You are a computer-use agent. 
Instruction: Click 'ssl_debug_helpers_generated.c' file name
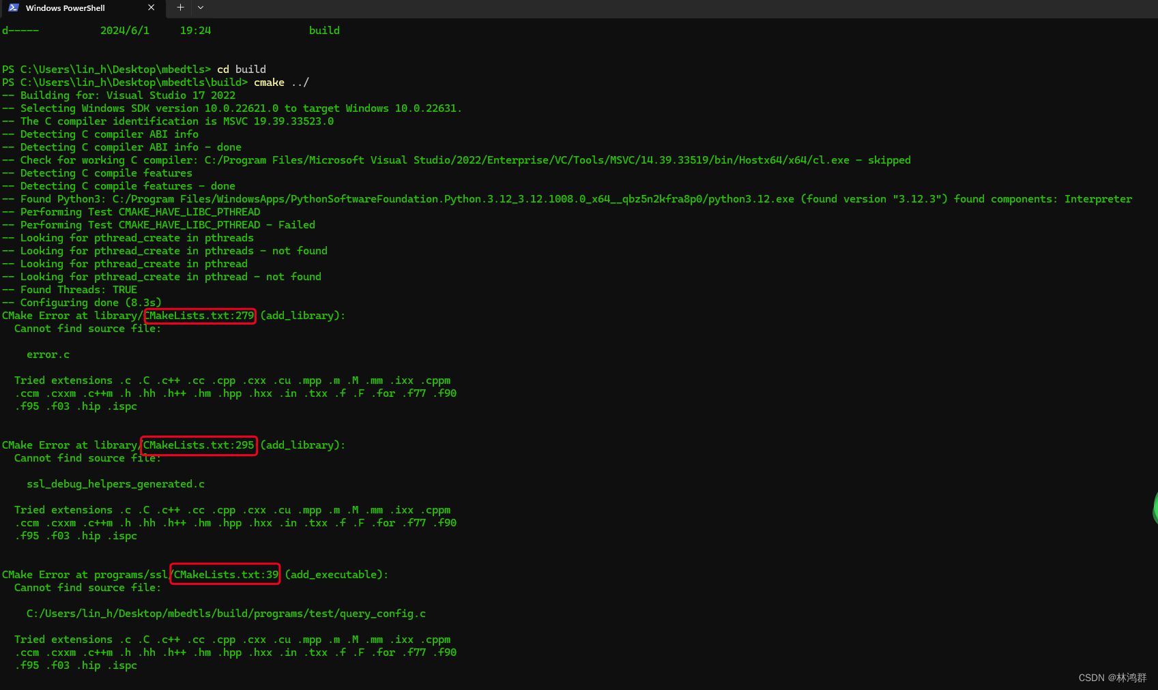[x=115, y=483]
